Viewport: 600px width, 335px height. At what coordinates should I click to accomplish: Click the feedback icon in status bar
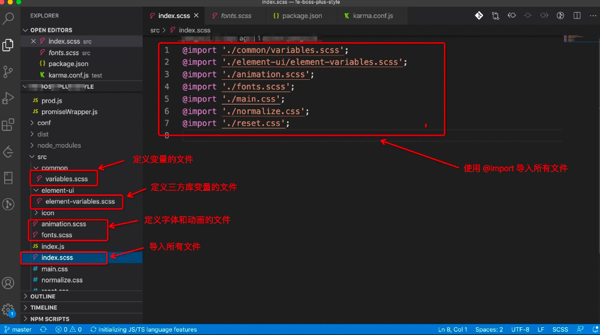click(580, 330)
